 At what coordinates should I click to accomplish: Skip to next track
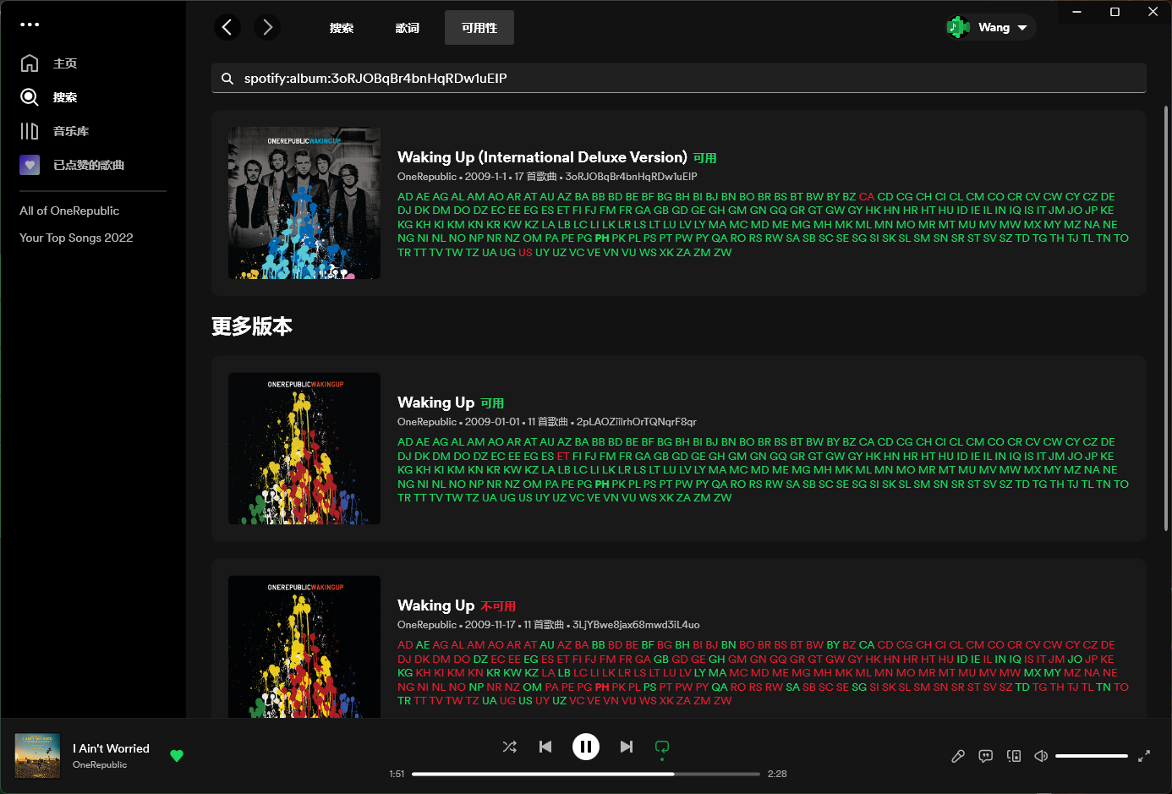pos(627,747)
